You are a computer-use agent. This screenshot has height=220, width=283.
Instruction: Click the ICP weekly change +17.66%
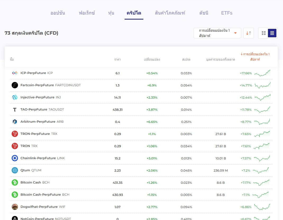point(246,73)
